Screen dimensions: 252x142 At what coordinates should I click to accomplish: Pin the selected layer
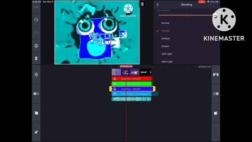36,132
